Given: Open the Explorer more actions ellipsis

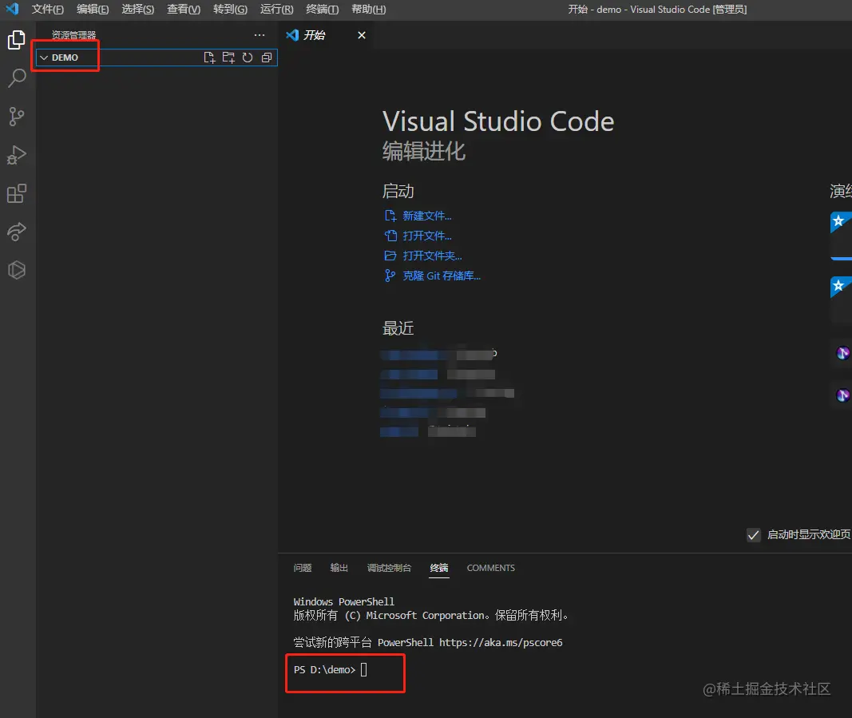Looking at the screenshot, I should coord(260,35).
